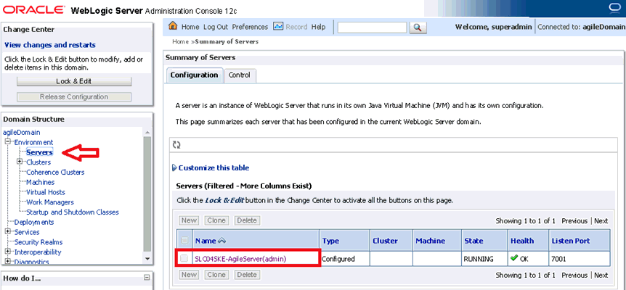The width and height of the screenshot is (626, 290).
Task: Click top Previous pagination link
Action: pyautogui.click(x=574, y=220)
